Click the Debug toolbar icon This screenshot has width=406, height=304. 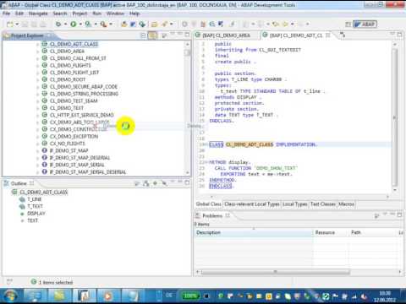click(x=58, y=24)
